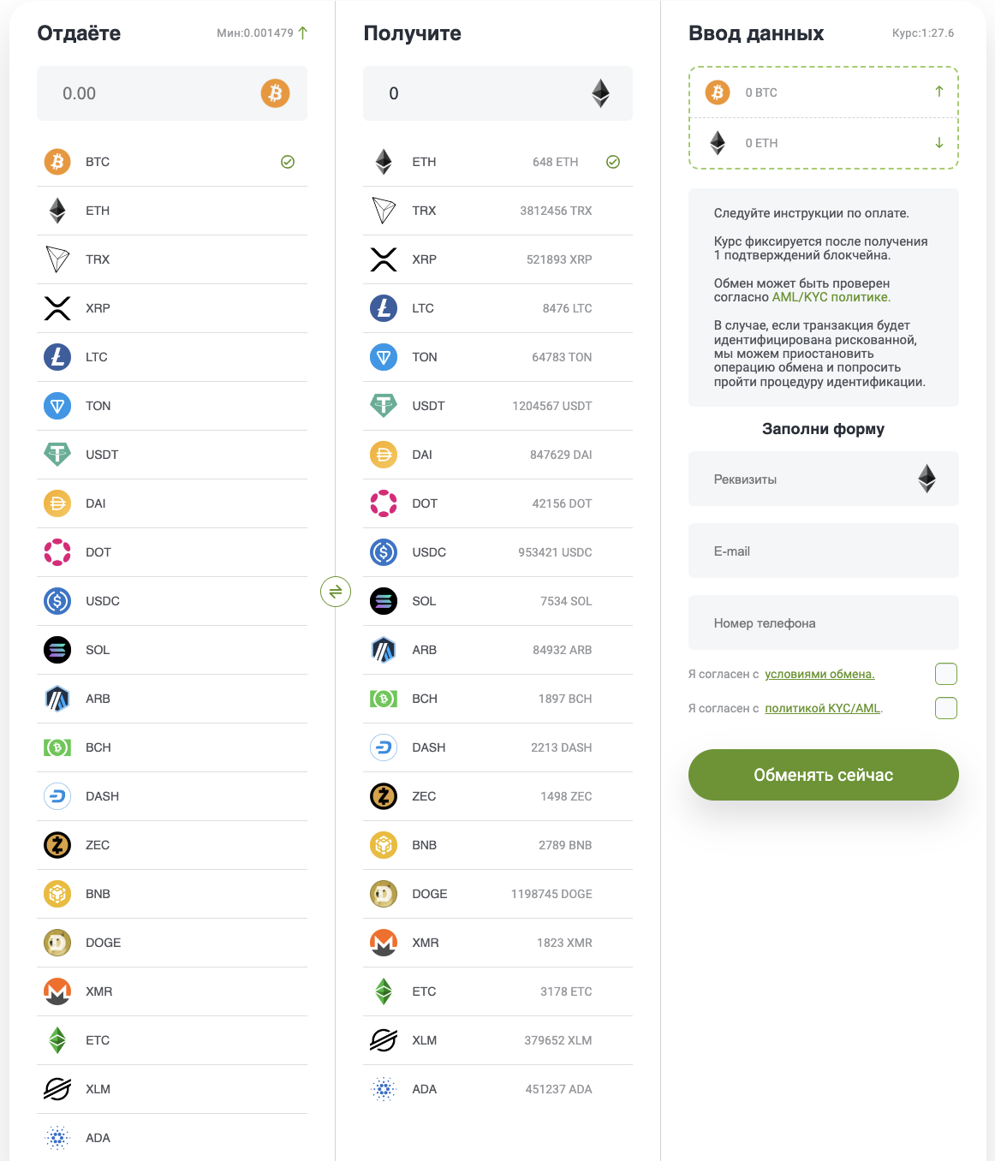Screen dimensions: 995x1161
Task: Pick the Solana icon in the receive list
Action: [384, 601]
